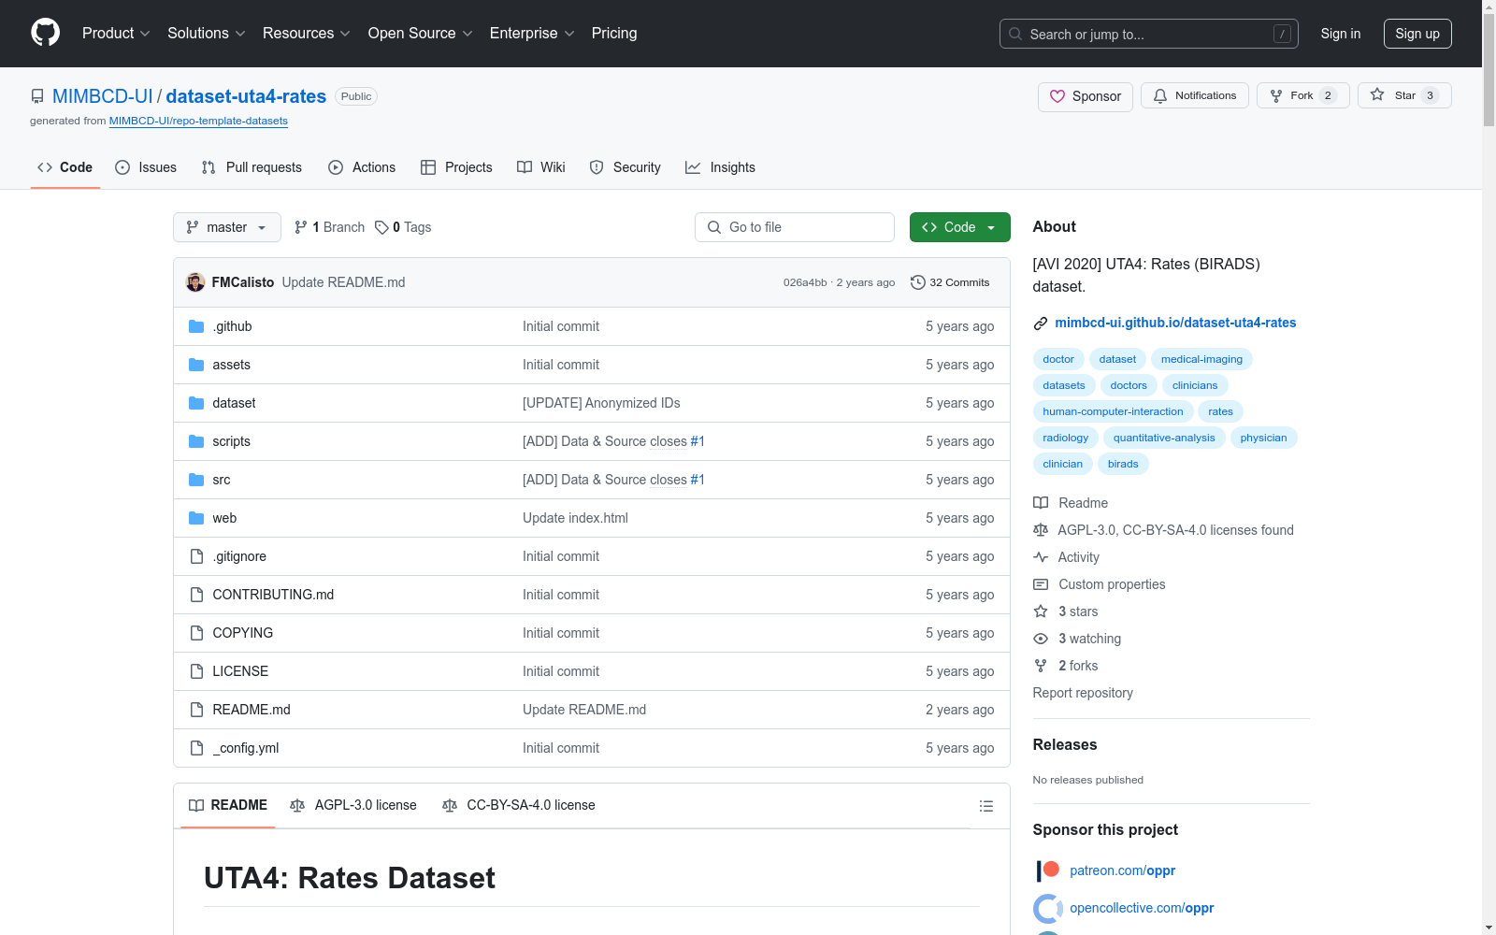Screen dimensions: 1496x935
Task: Switch to the CC-BY-SA-4.0 license tab
Action: 519,805
